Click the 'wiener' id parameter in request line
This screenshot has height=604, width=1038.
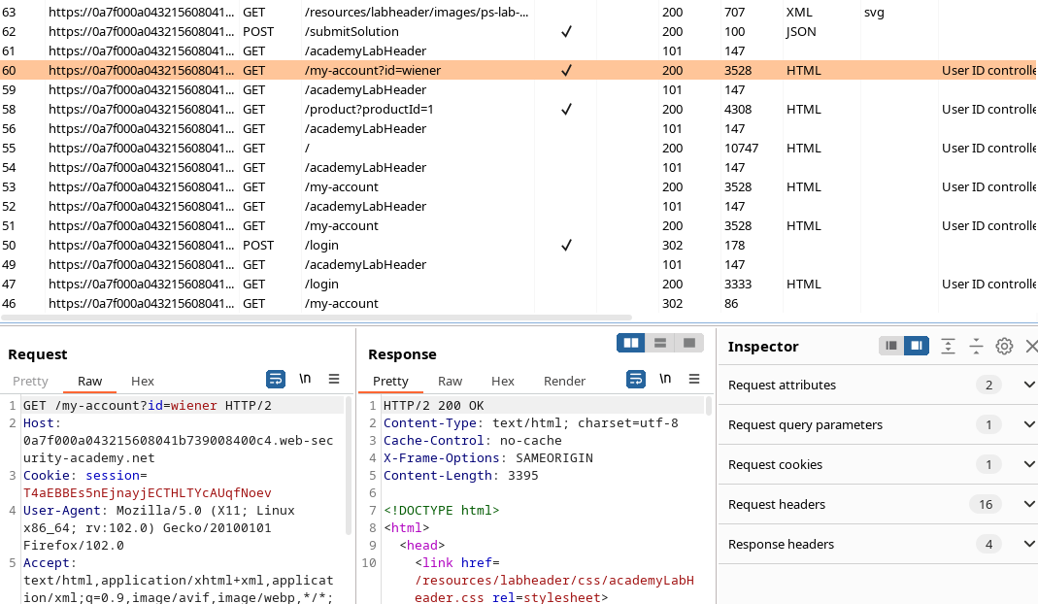pyautogui.click(x=193, y=405)
